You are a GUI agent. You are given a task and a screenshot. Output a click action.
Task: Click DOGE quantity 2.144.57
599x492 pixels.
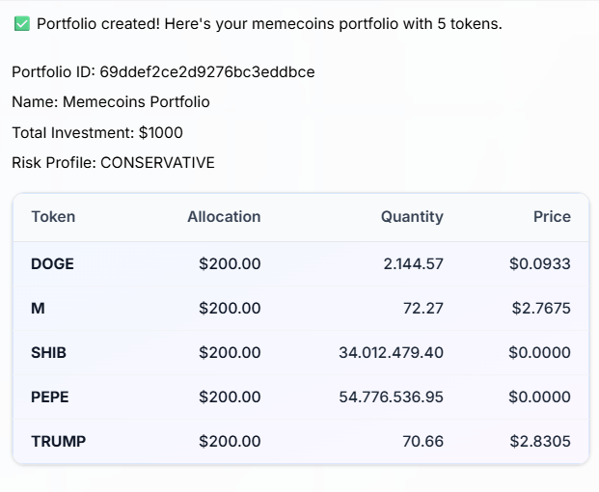click(x=414, y=264)
